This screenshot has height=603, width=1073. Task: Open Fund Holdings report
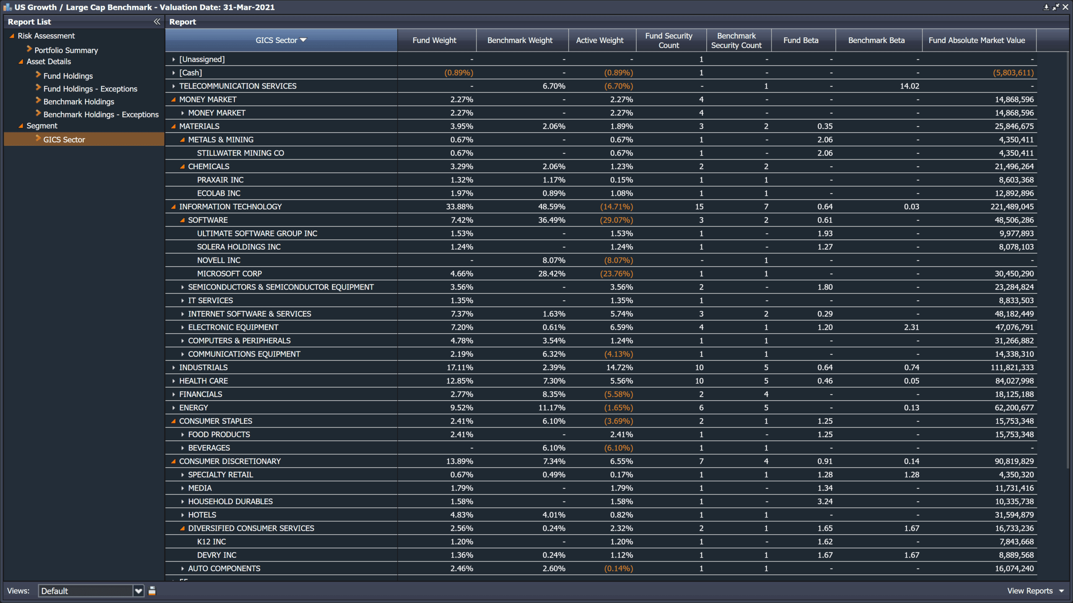[x=68, y=76]
